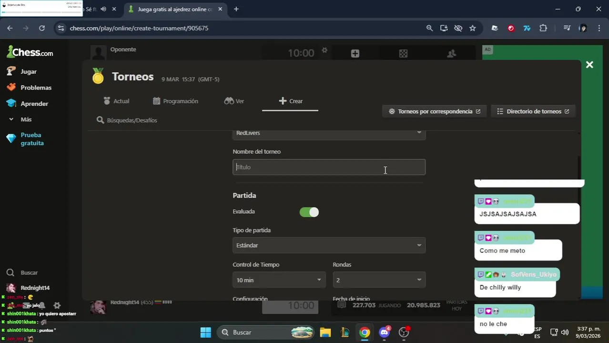Open the Control de Tiempo 10 min dropdown

pyautogui.click(x=279, y=280)
